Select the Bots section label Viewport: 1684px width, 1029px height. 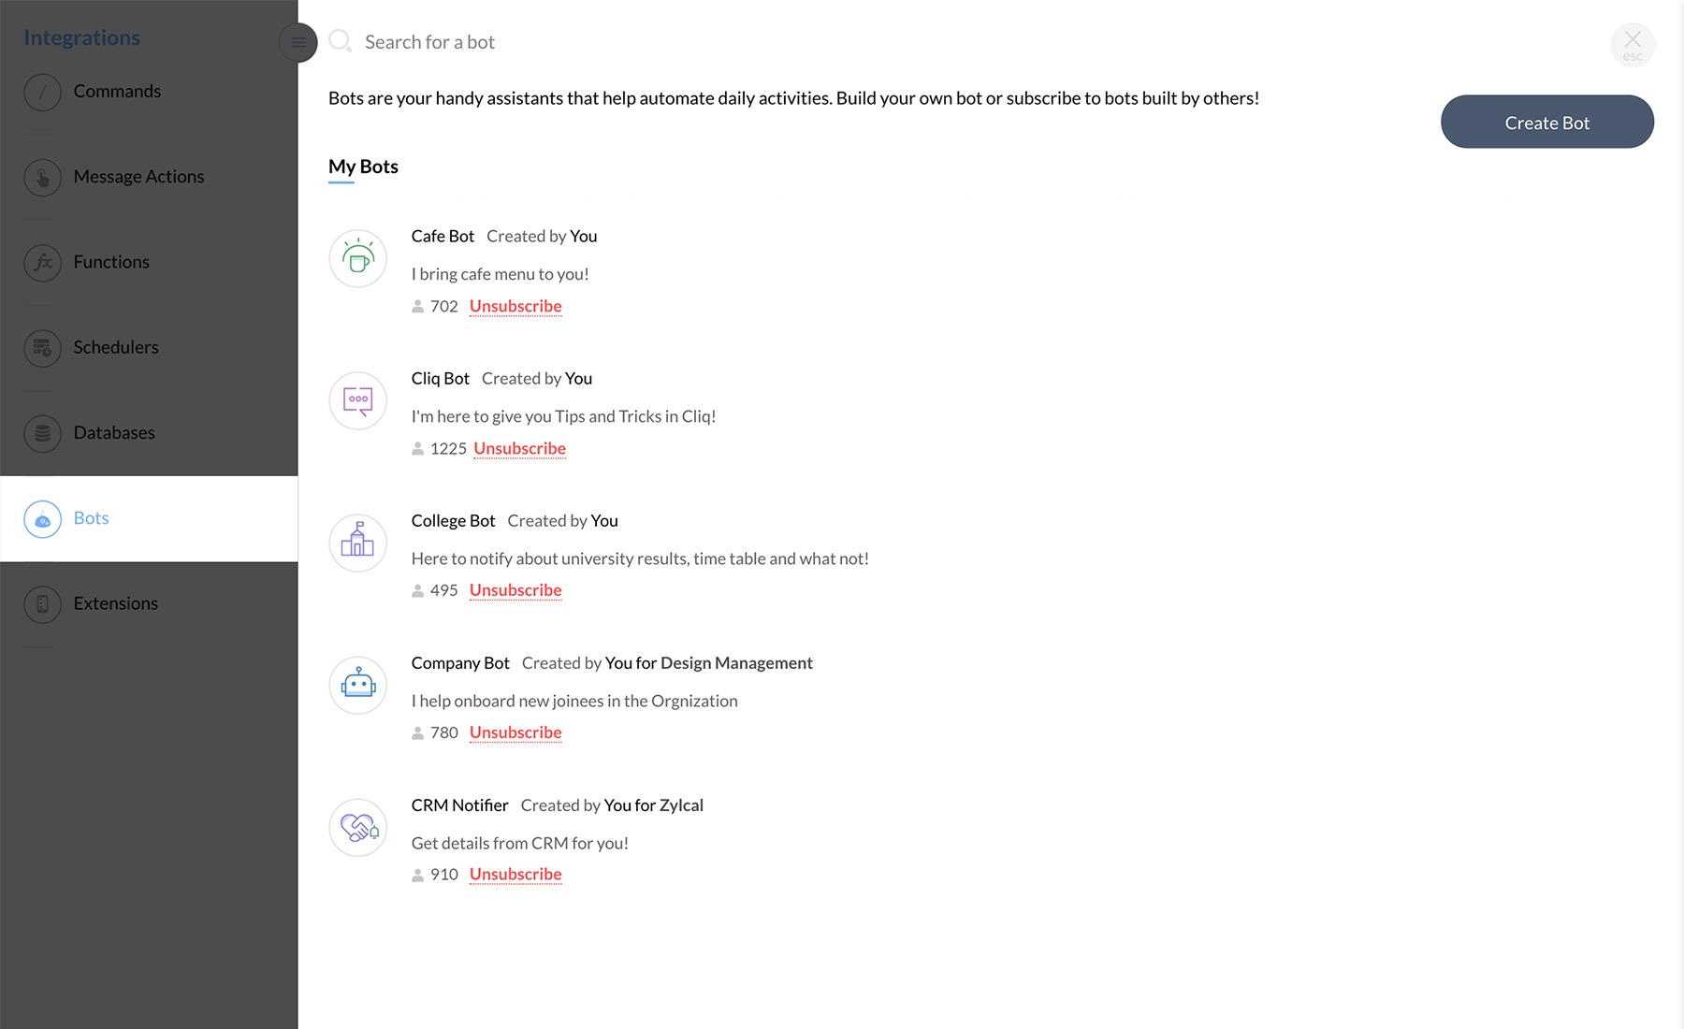[91, 518]
